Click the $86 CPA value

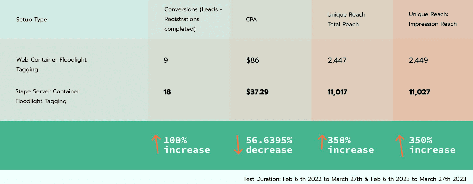click(x=252, y=60)
